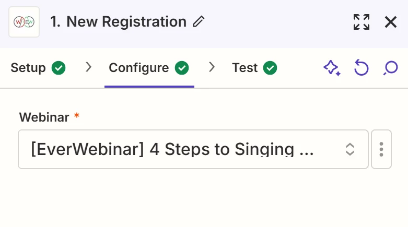This screenshot has height=227, width=408.
Task: Expand the panel to full screen
Action: tap(361, 22)
